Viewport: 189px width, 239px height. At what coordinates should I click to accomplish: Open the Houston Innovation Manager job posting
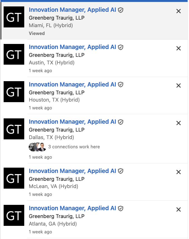(x=72, y=84)
